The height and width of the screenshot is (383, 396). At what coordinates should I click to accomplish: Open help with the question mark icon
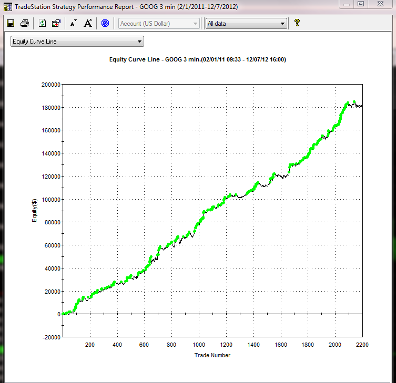(297, 23)
